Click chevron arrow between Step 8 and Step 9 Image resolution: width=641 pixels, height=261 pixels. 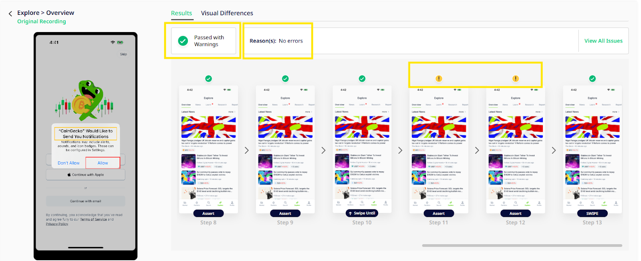click(247, 151)
